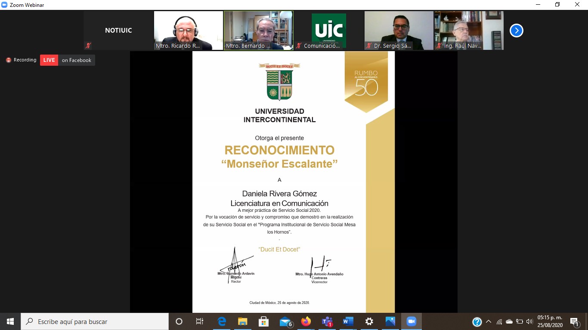
Task: Restore down the Zoom Webinar window
Action: [x=558, y=5]
